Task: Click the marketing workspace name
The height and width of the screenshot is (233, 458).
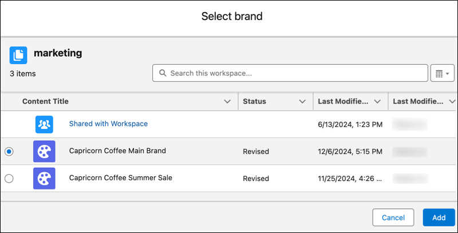Action: pyautogui.click(x=58, y=53)
